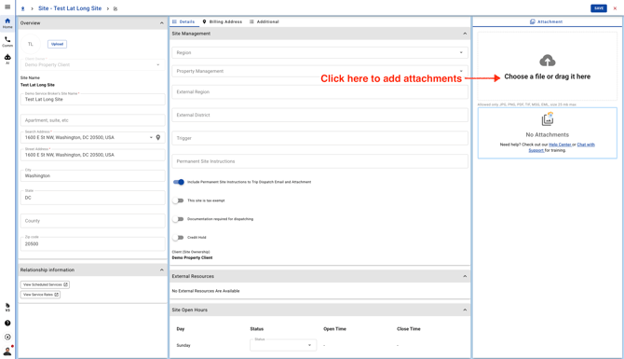
Task: Open the Region dropdown
Action: point(320,52)
